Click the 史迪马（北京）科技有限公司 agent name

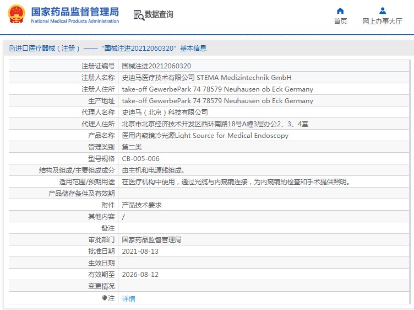[x=165, y=113]
